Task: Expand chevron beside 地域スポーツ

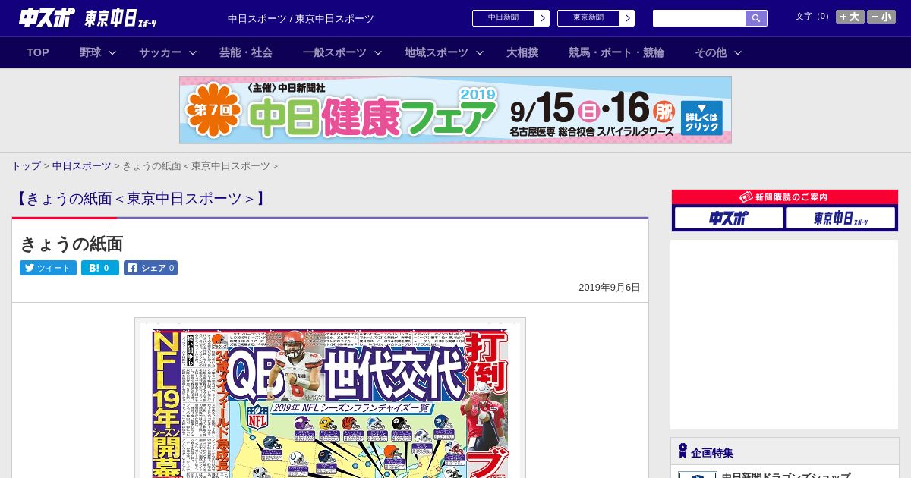Action: [x=480, y=52]
